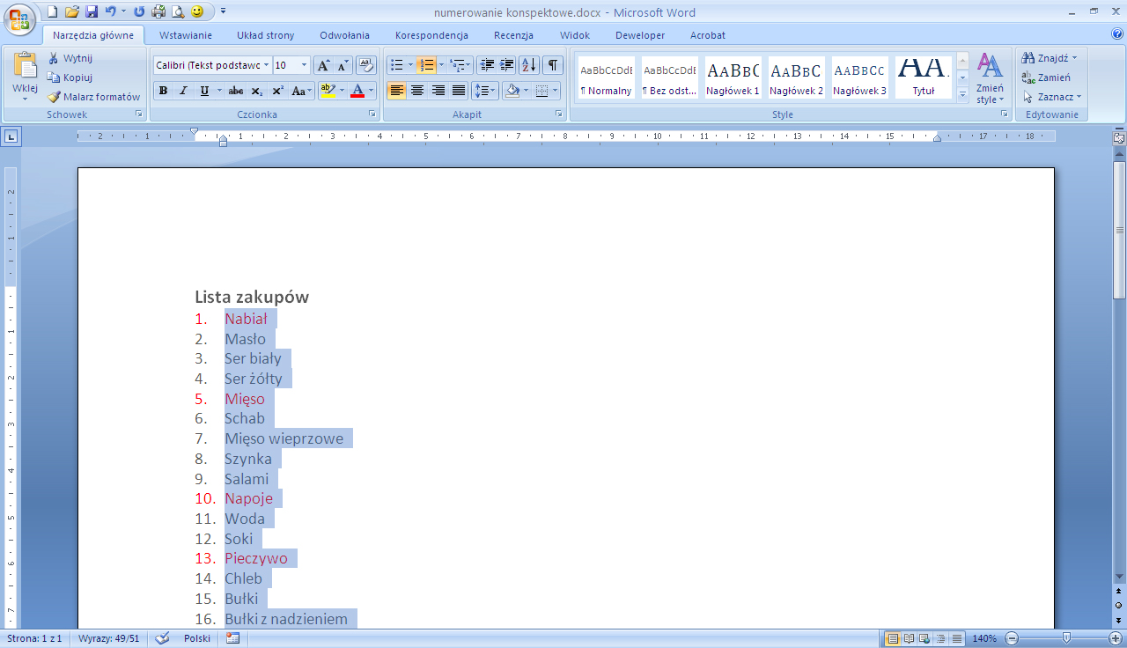Clear formatting with the eraser icon
Image resolution: width=1127 pixels, height=648 pixels.
(x=366, y=65)
